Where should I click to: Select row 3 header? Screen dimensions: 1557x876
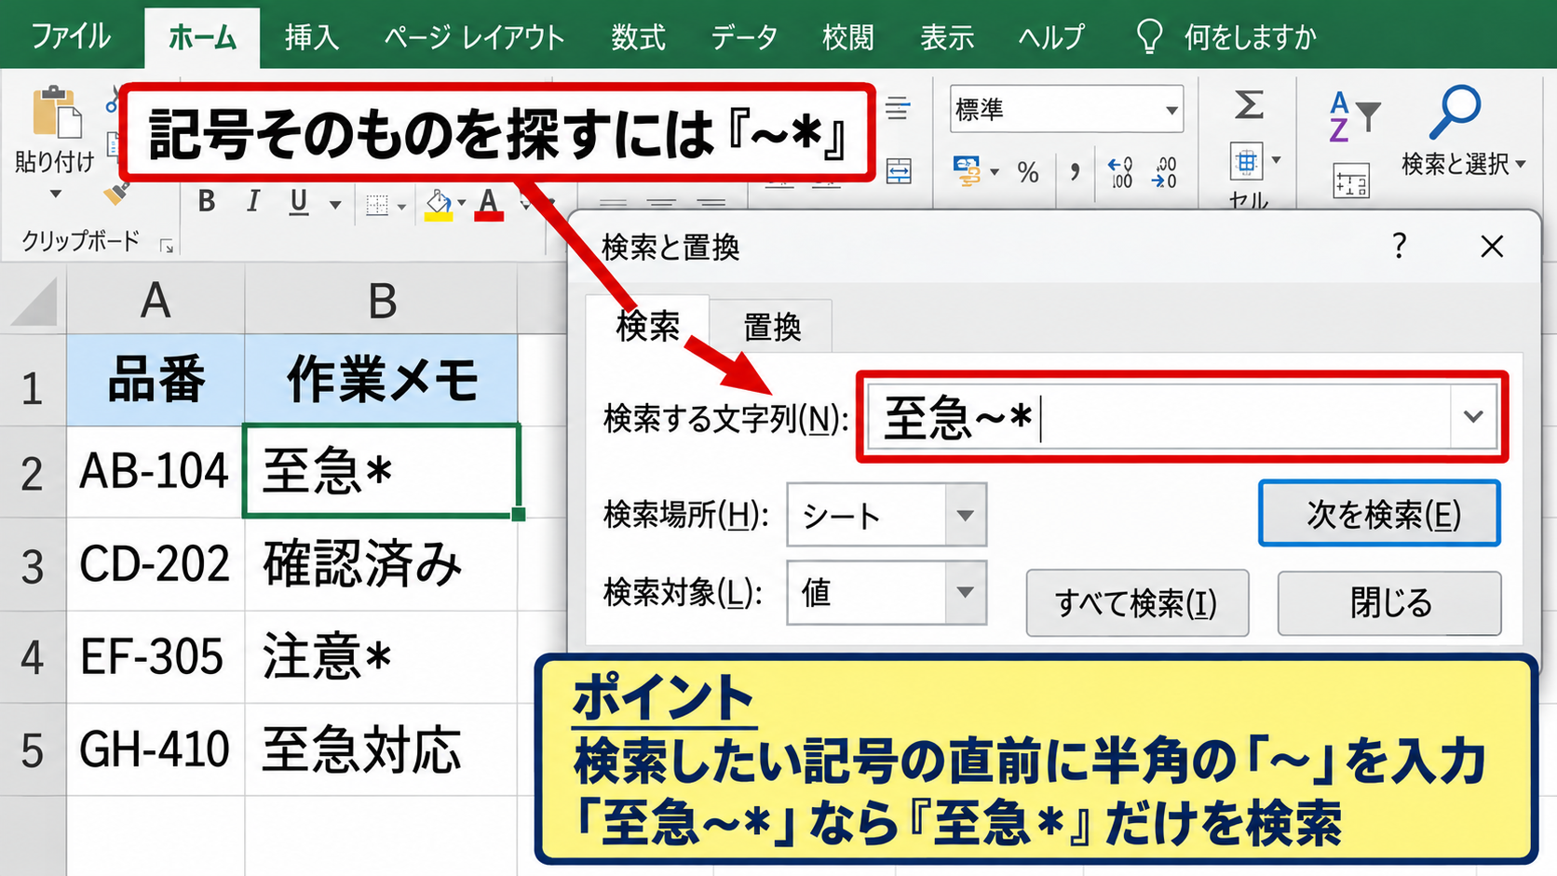(33, 565)
